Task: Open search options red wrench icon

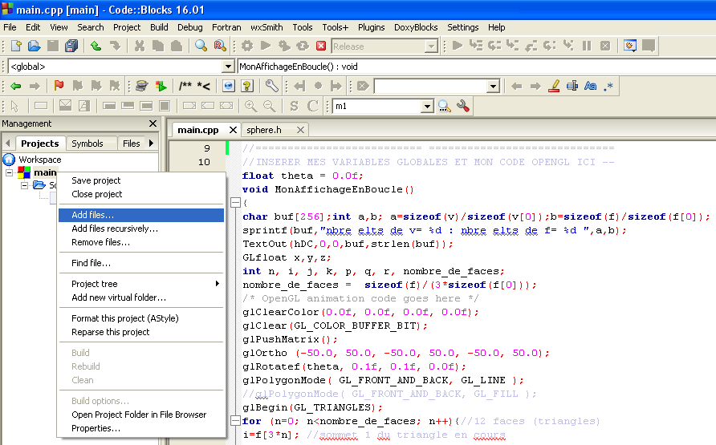Action: [463, 106]
